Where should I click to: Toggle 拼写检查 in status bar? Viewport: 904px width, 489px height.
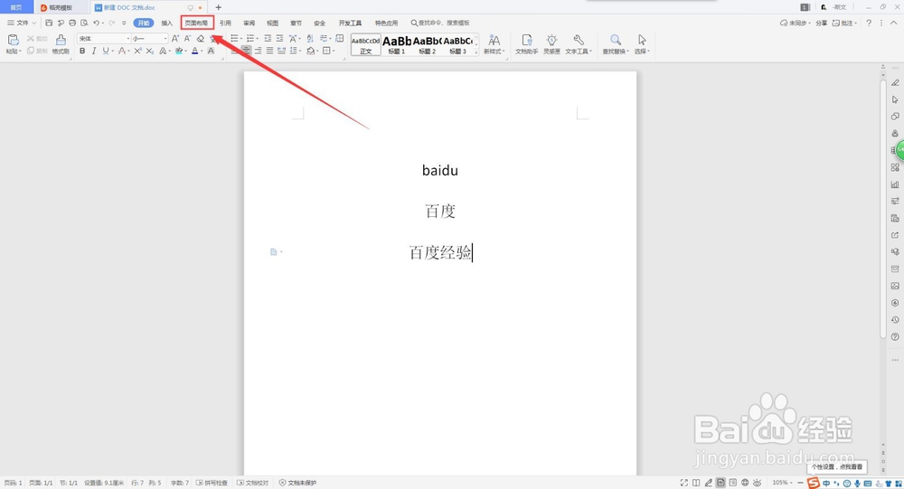click(212, 483)
